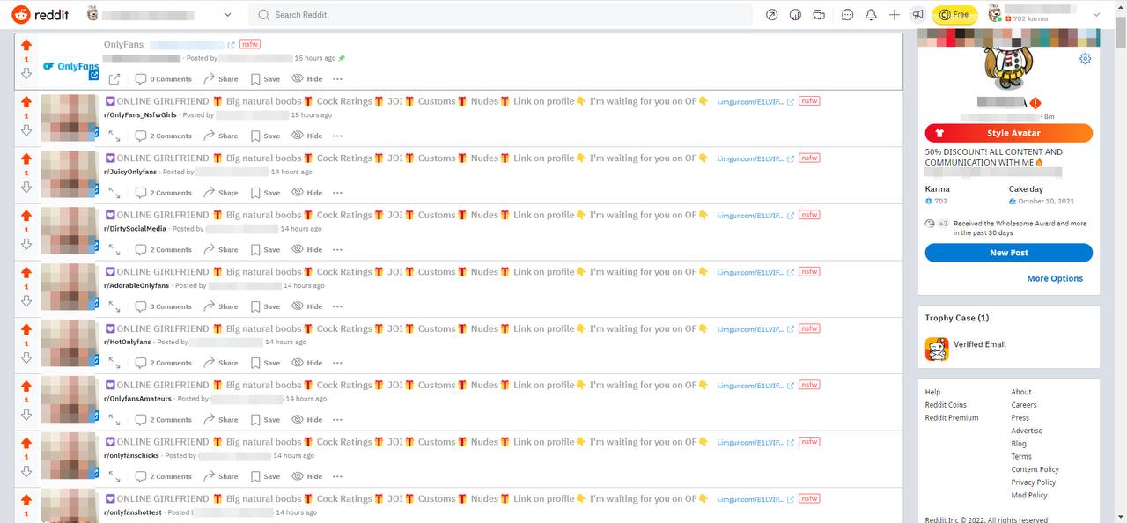Viewport: 1127px width, 523px height.
Task: Open the Help footer link
Action: (932, 392)
